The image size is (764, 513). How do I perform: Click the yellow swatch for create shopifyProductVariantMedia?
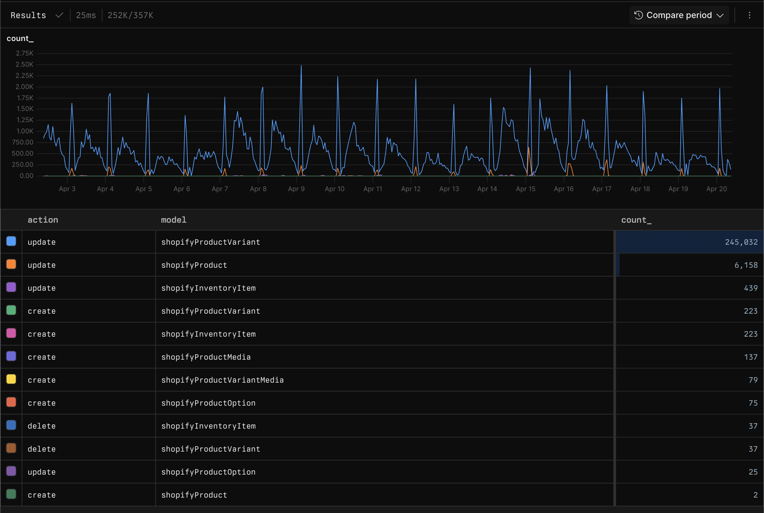[11, 379]
